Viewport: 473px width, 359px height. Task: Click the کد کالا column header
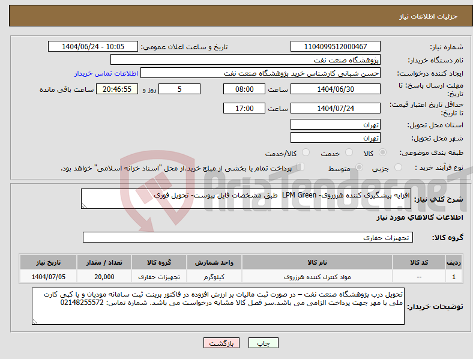click(419, 262)
